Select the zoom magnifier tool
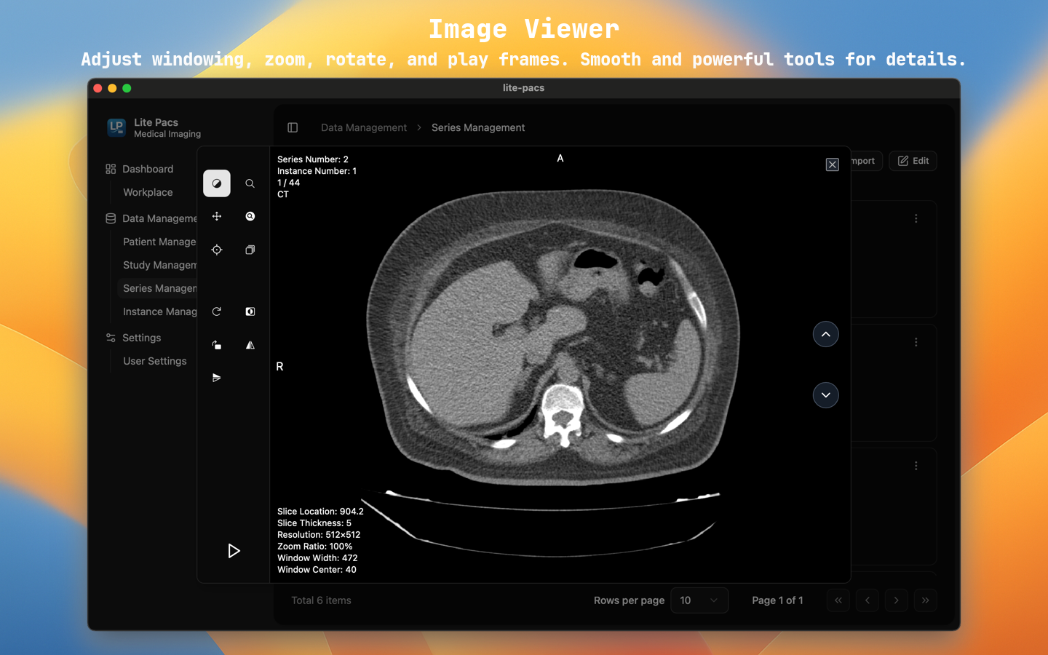The image size is (1048, 655). pyautogui.click(x=250, y=183)
